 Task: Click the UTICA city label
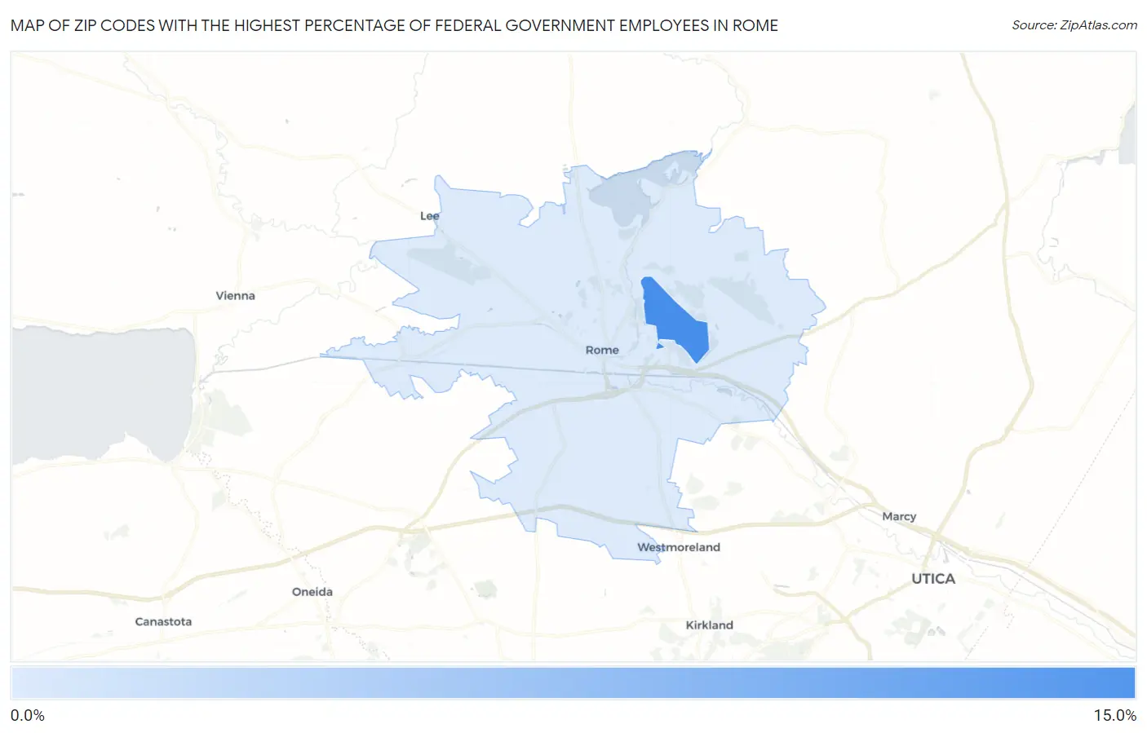pos(933,579)
